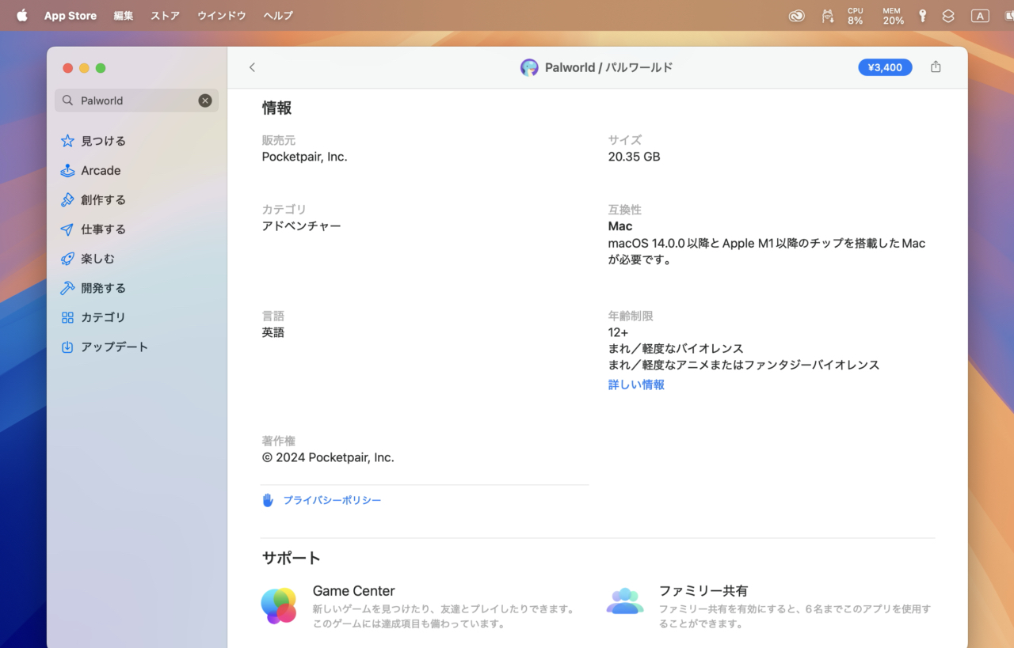The image size is (1014, 648).
Task: Click the hand privacy icon
Action: click(x=268, y=500)
